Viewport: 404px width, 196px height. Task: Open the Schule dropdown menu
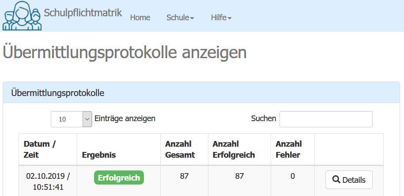click(180, 18)
